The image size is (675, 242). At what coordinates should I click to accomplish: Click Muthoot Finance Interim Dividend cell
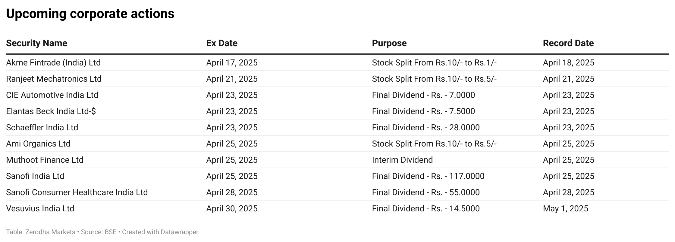click(x=402, y=160)
